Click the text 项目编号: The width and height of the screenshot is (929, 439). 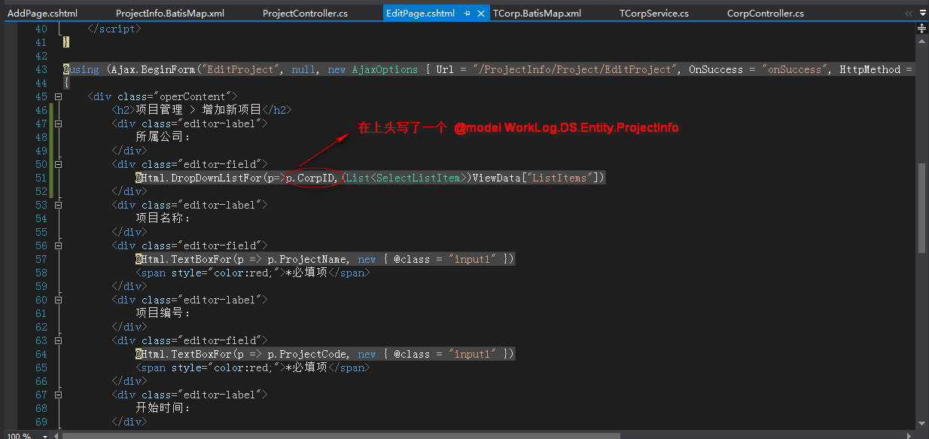163,313
